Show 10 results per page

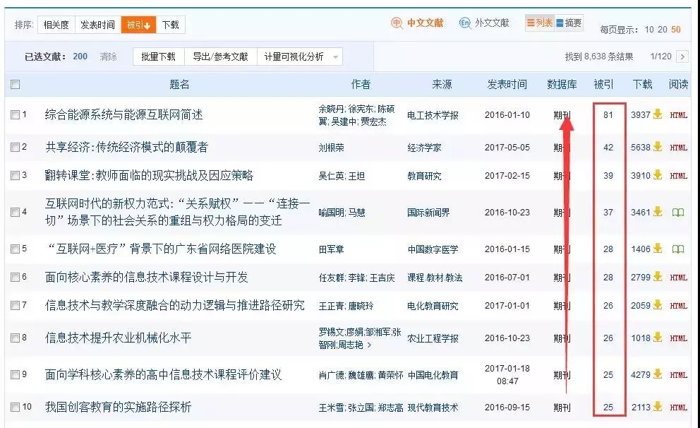click(x=649, y=30)
